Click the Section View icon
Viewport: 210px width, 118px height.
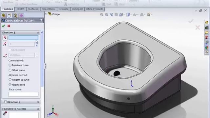[x=116, y=14]
